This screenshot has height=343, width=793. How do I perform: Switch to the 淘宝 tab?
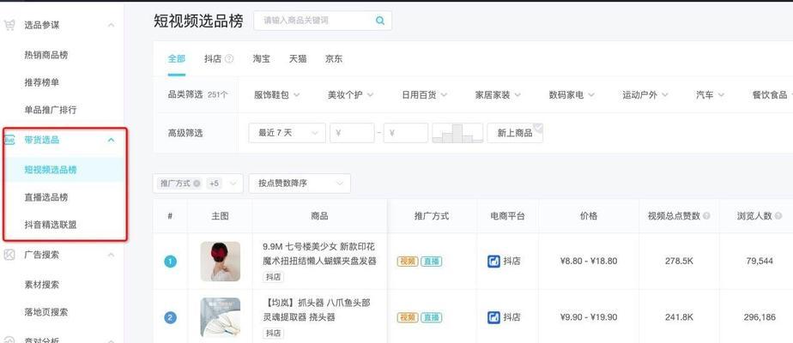(262, 58)
